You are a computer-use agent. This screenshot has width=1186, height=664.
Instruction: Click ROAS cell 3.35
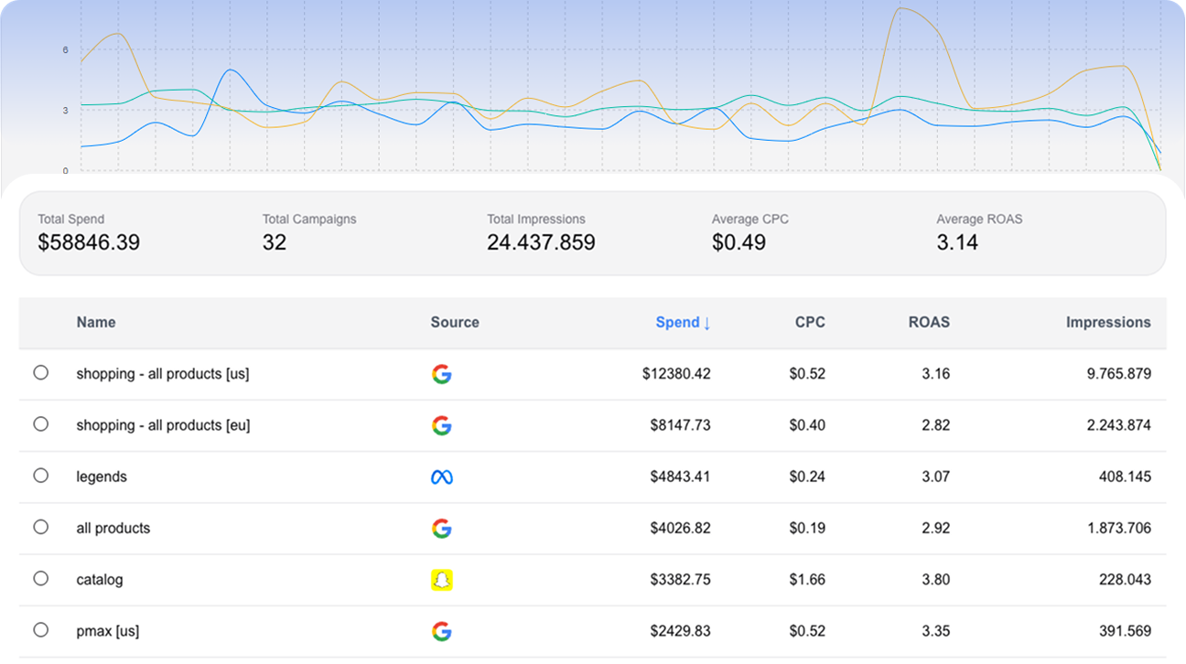[936, 631]
